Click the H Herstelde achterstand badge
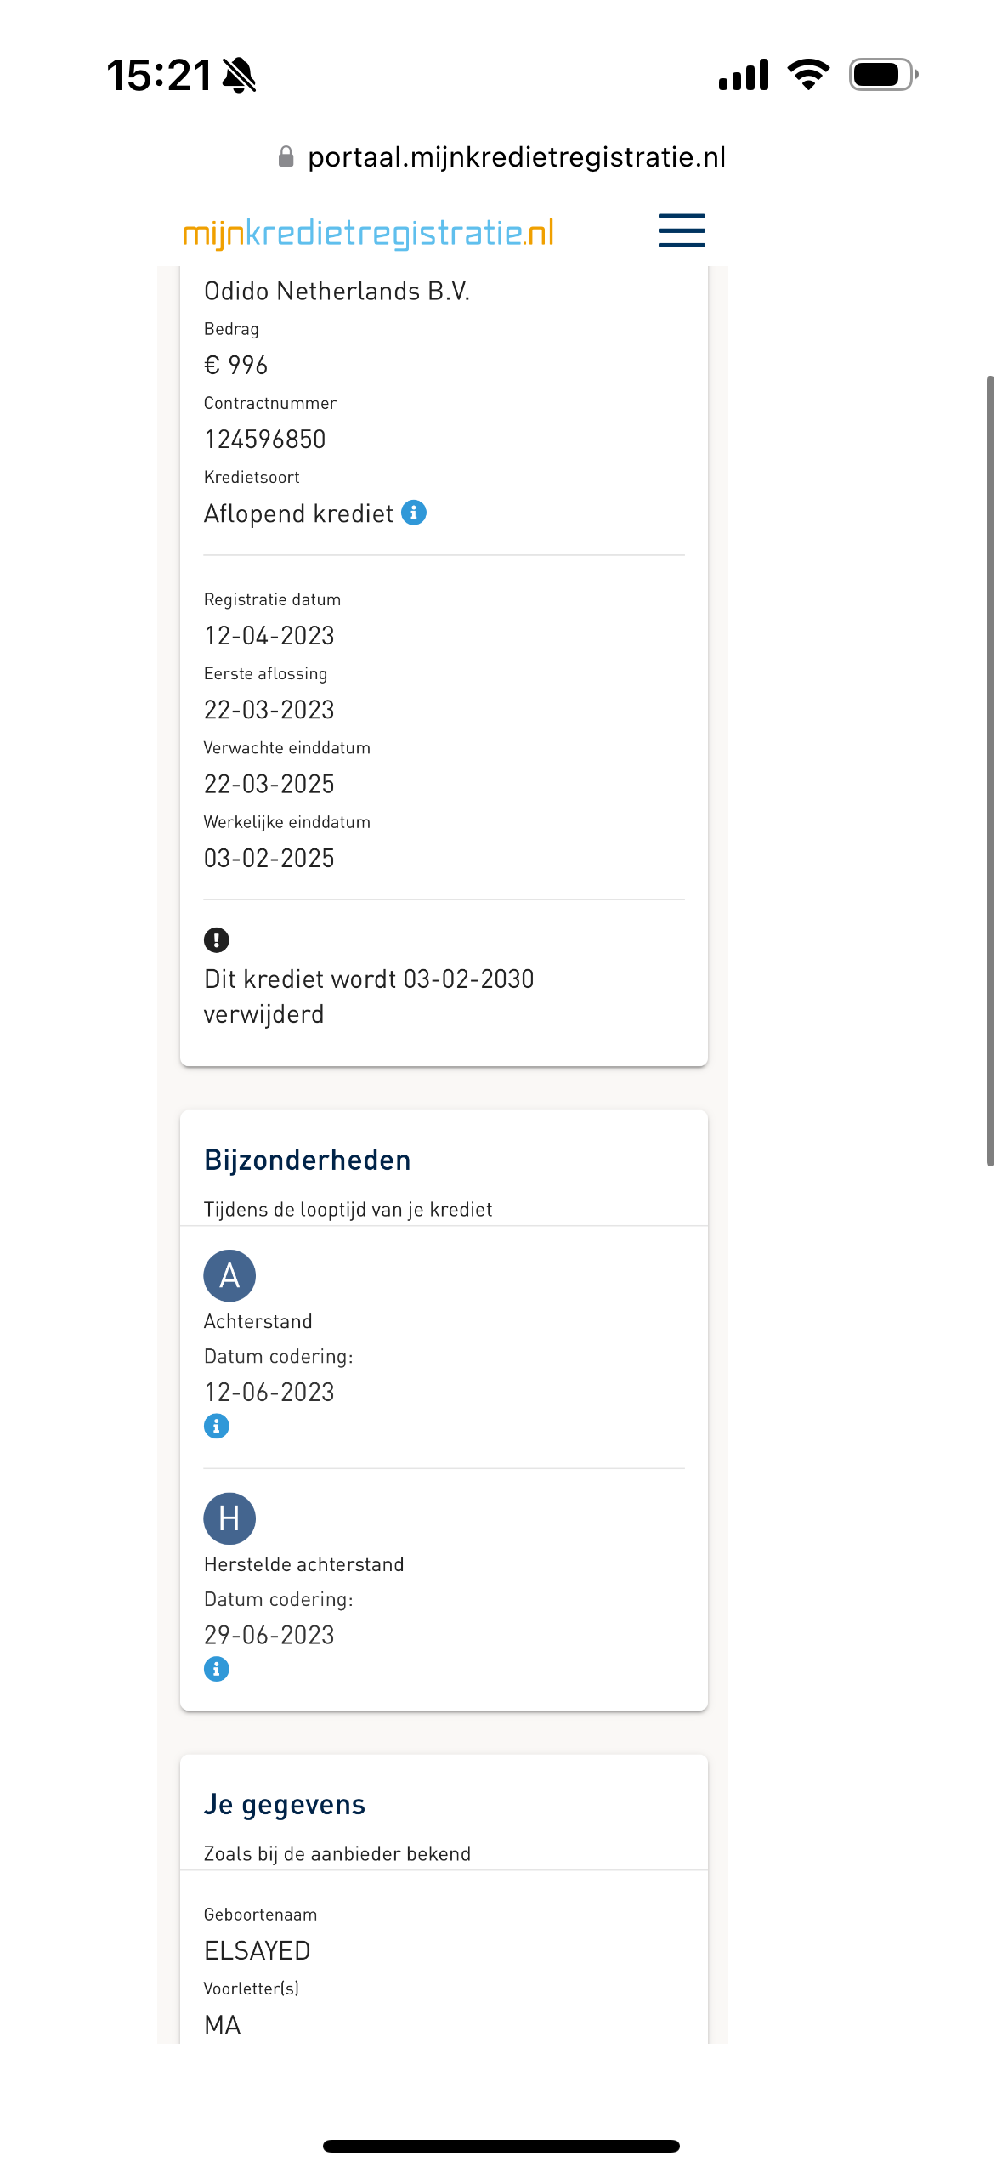 click(229, 1518)
